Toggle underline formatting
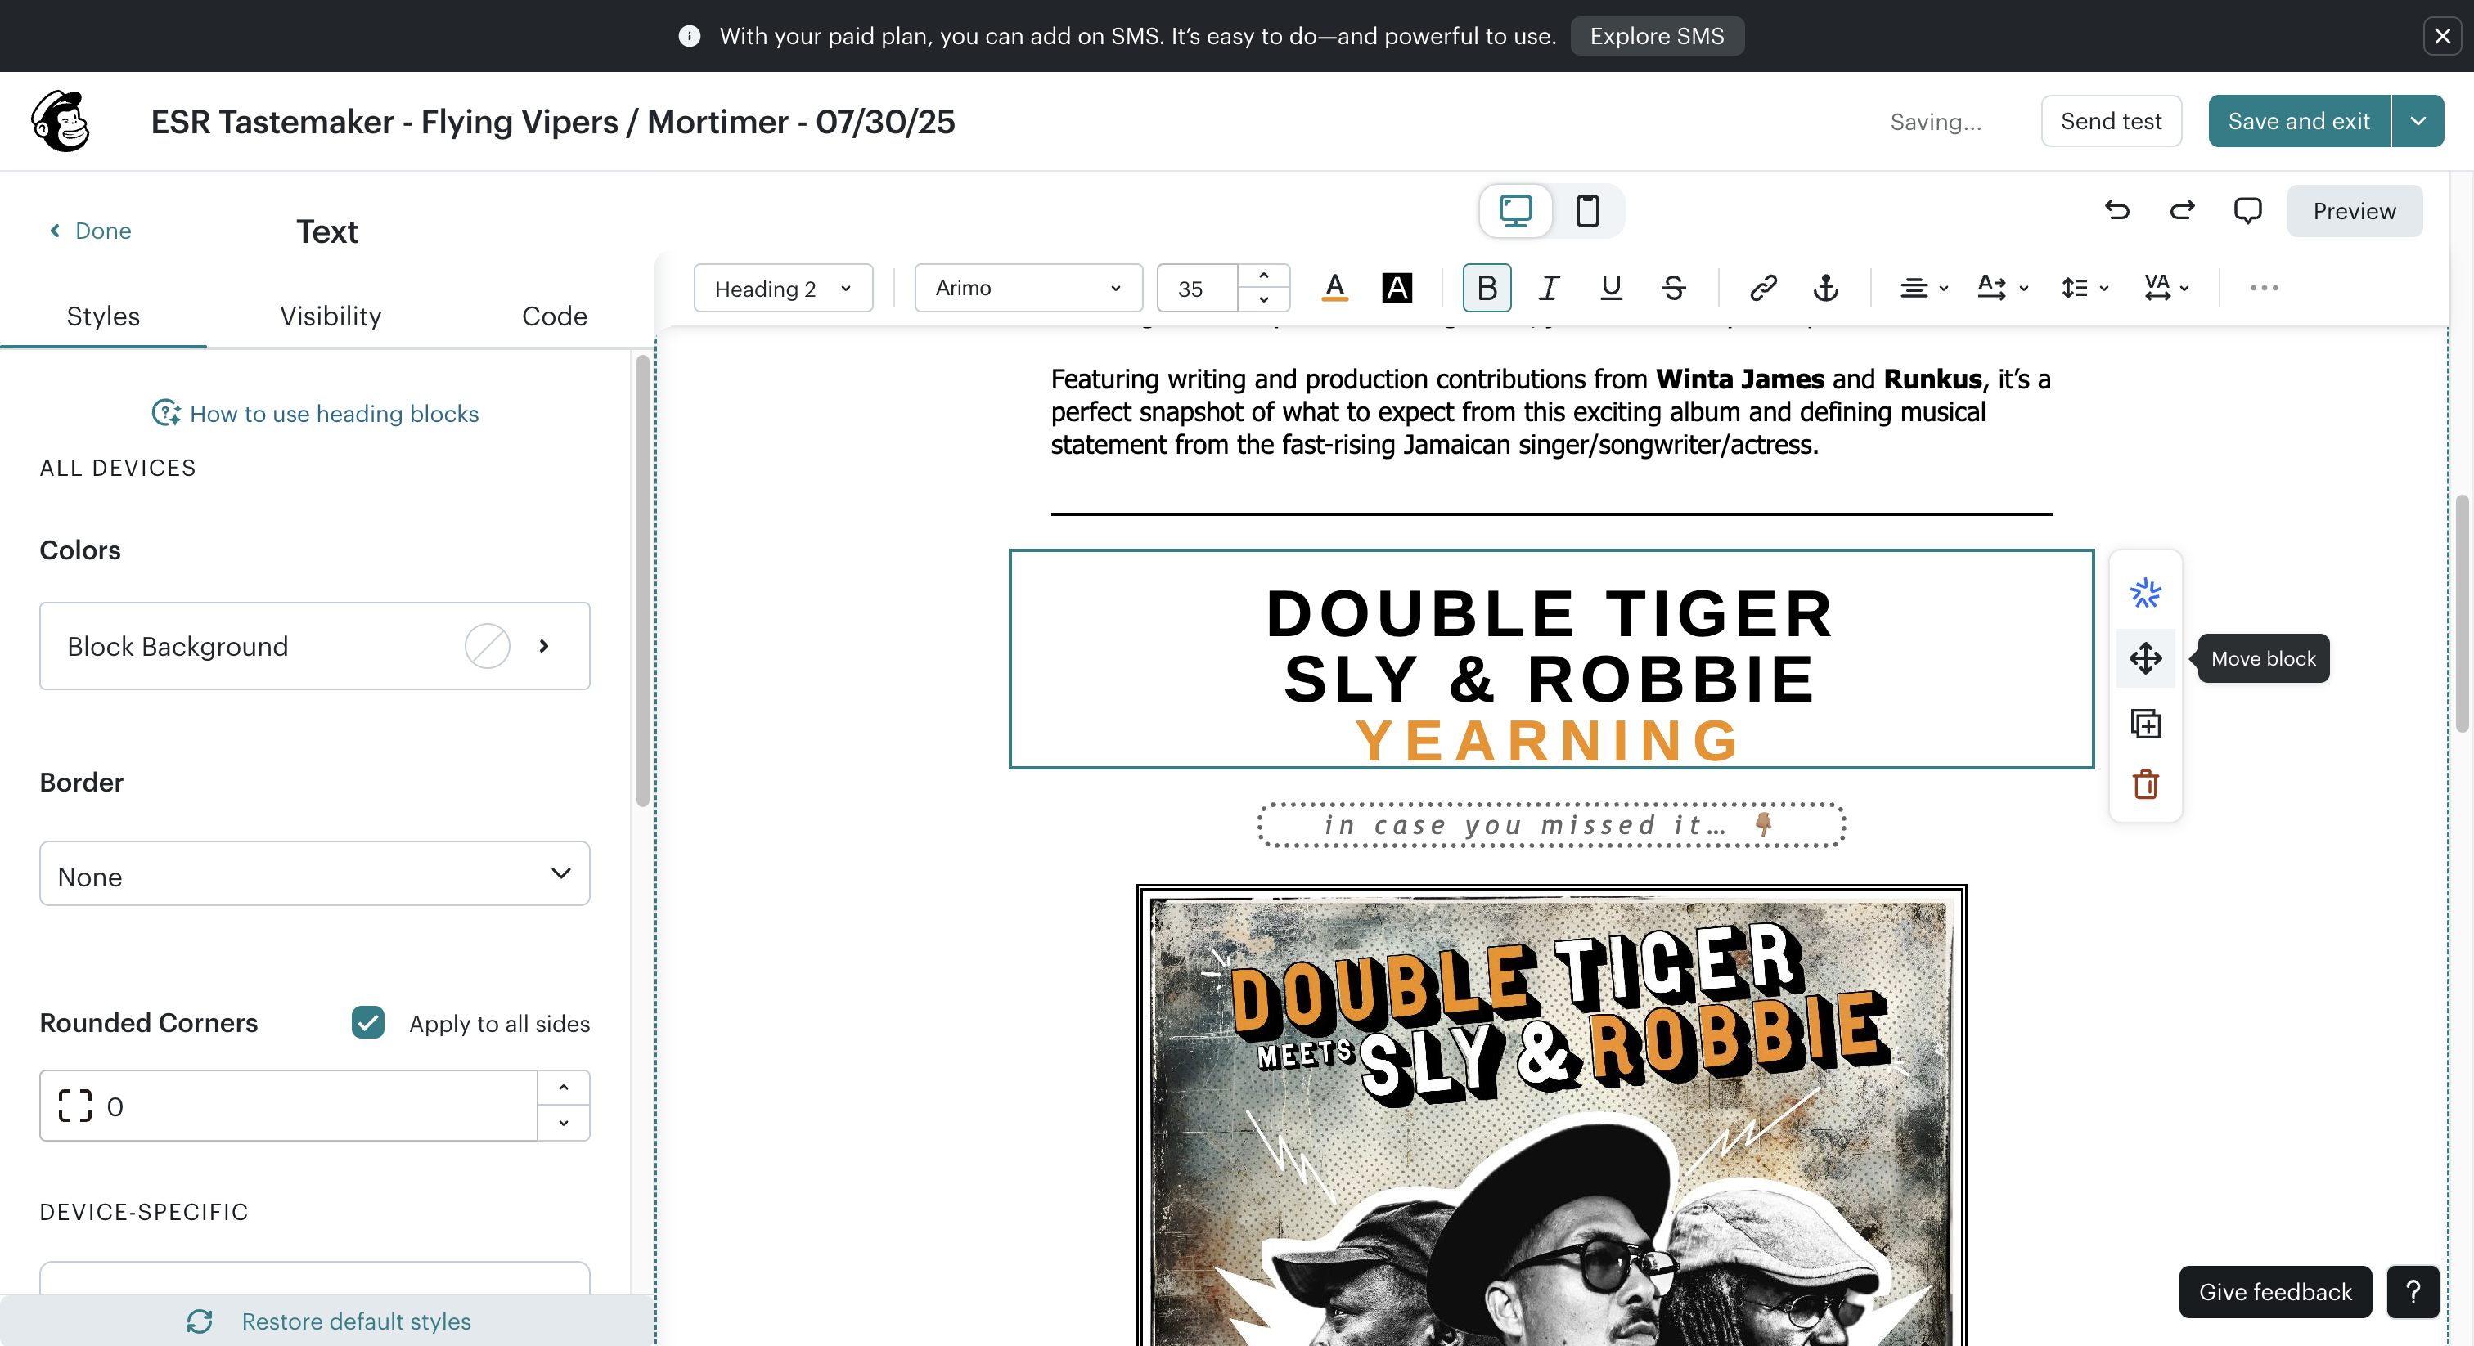The image size is (2474, 1346). point(1611,288)
